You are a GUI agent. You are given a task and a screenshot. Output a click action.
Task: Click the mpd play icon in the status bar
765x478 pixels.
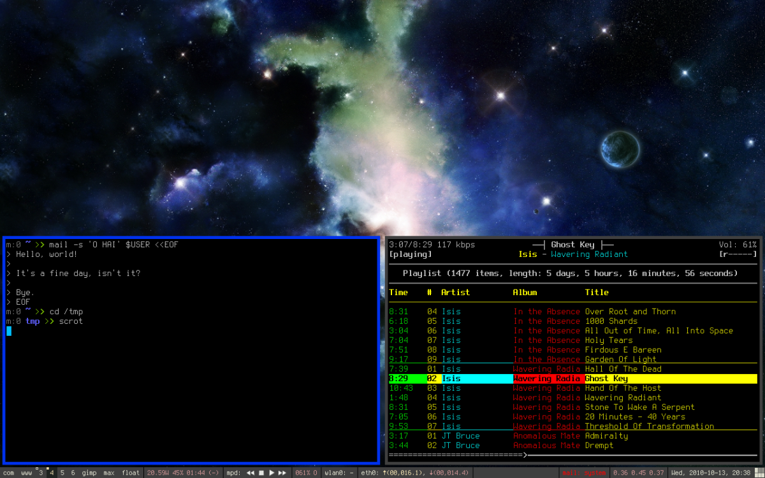click(x=272, y=473)
